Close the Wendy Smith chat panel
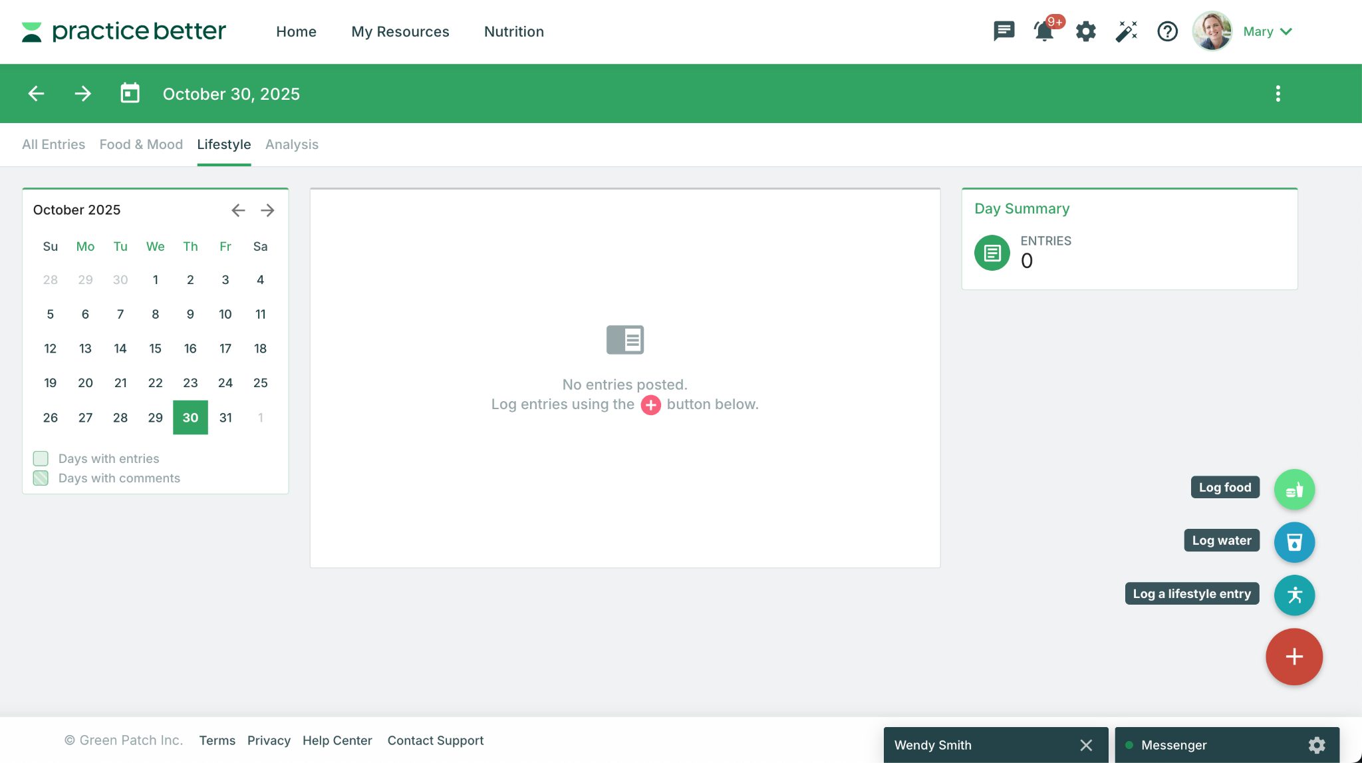 [x=1086, y=745]
